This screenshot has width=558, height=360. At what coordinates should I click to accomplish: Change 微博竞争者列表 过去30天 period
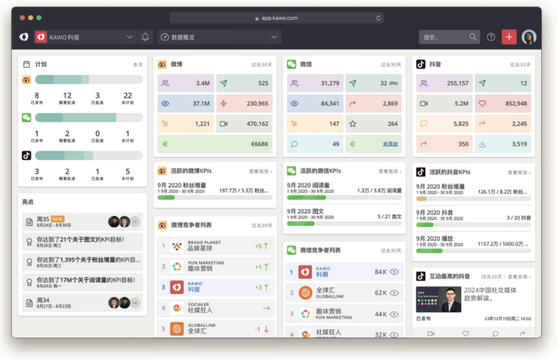pos(262,225)
